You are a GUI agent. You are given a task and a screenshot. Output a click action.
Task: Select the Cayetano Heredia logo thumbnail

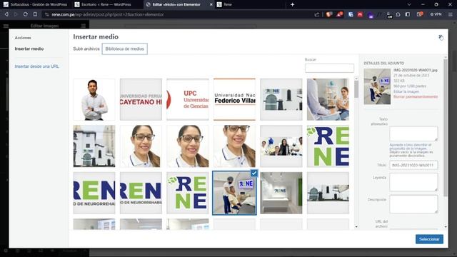[x=141, y=99]
